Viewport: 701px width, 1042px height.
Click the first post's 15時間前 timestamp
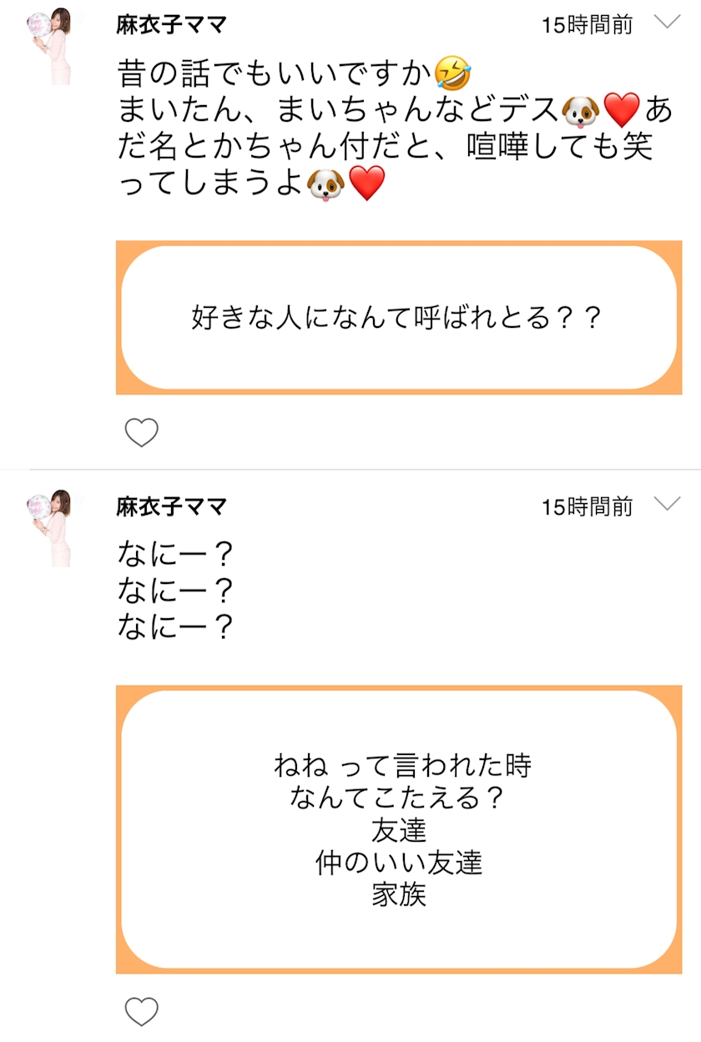pyautogui.click(x=587, y=25)
